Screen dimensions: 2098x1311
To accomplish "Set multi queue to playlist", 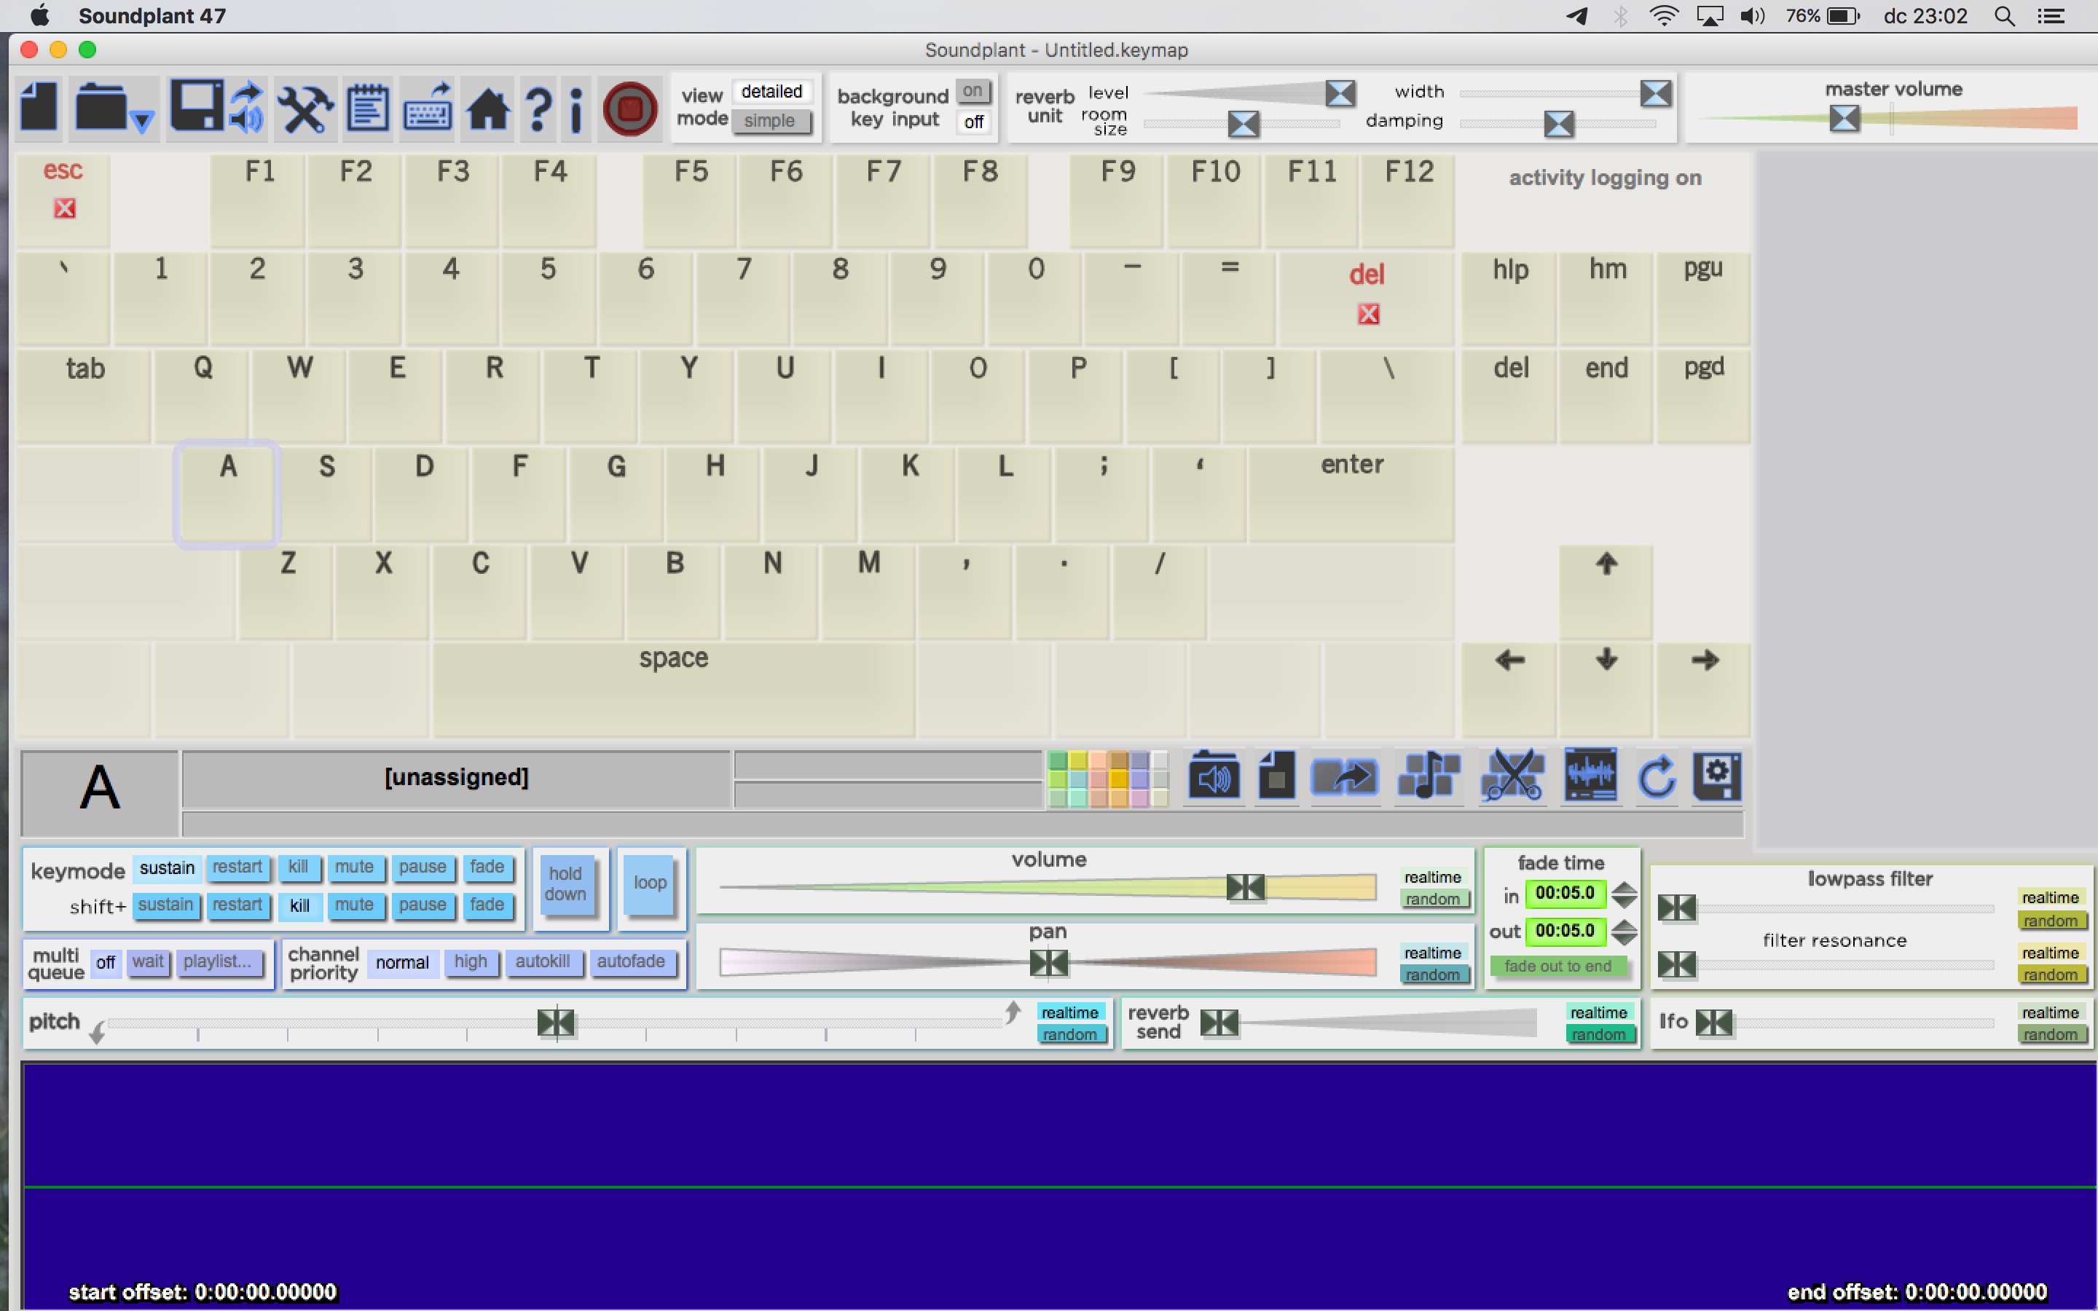I will [x=220, y=961].
